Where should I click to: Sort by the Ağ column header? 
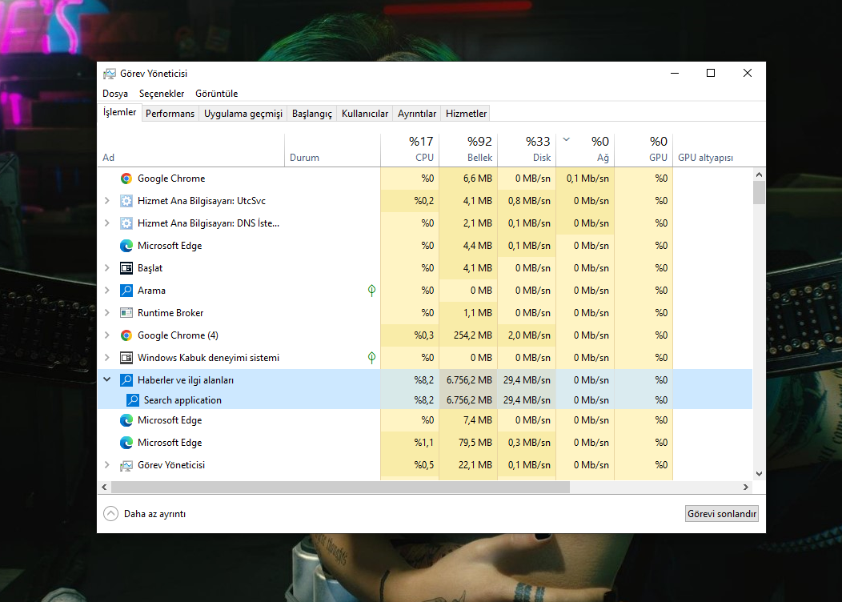coord(585,149)
